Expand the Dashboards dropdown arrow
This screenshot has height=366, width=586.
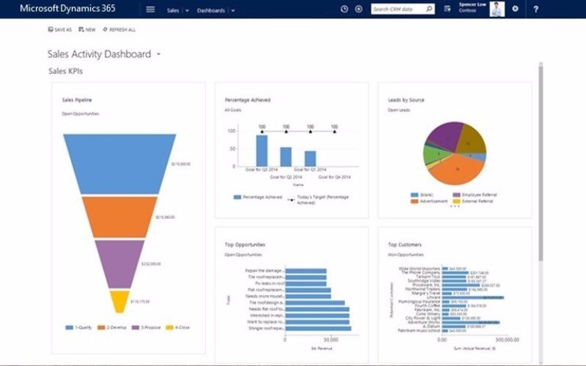[x=233, y=10]
